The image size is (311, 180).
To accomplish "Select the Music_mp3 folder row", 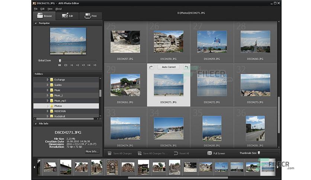I will click(x=66, y=101).
